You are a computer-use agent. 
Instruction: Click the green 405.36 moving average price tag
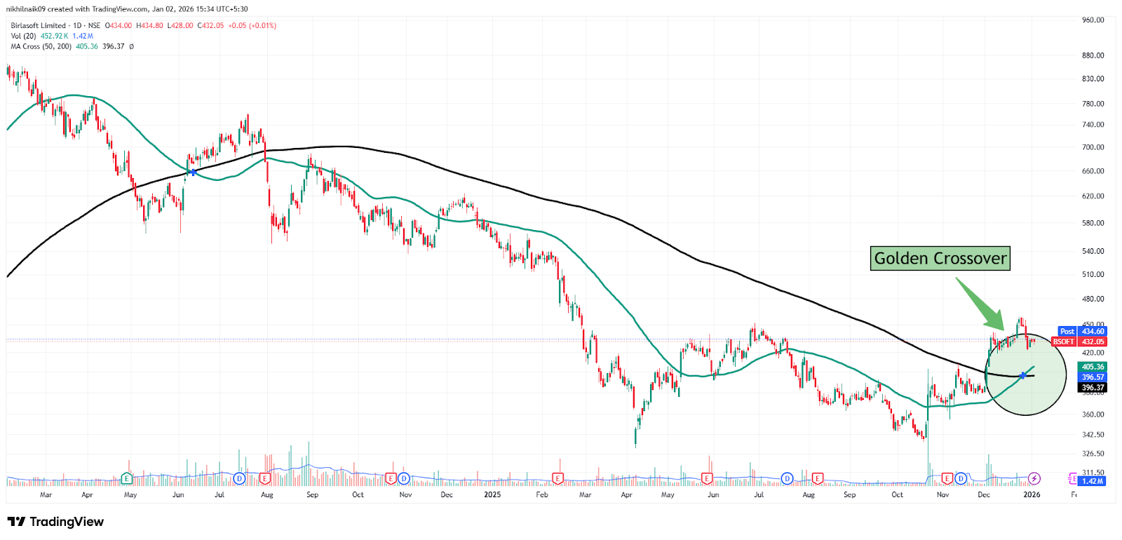click(x=1093, y=367)
